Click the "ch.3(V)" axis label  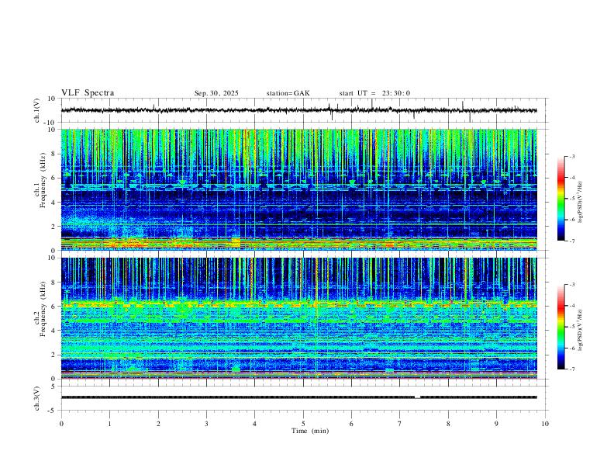point(37,399)
